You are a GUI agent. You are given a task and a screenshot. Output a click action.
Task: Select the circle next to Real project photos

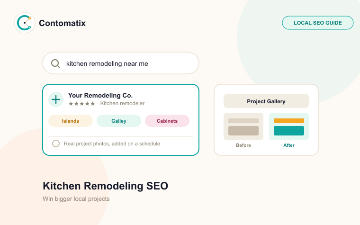coord(56,144)
